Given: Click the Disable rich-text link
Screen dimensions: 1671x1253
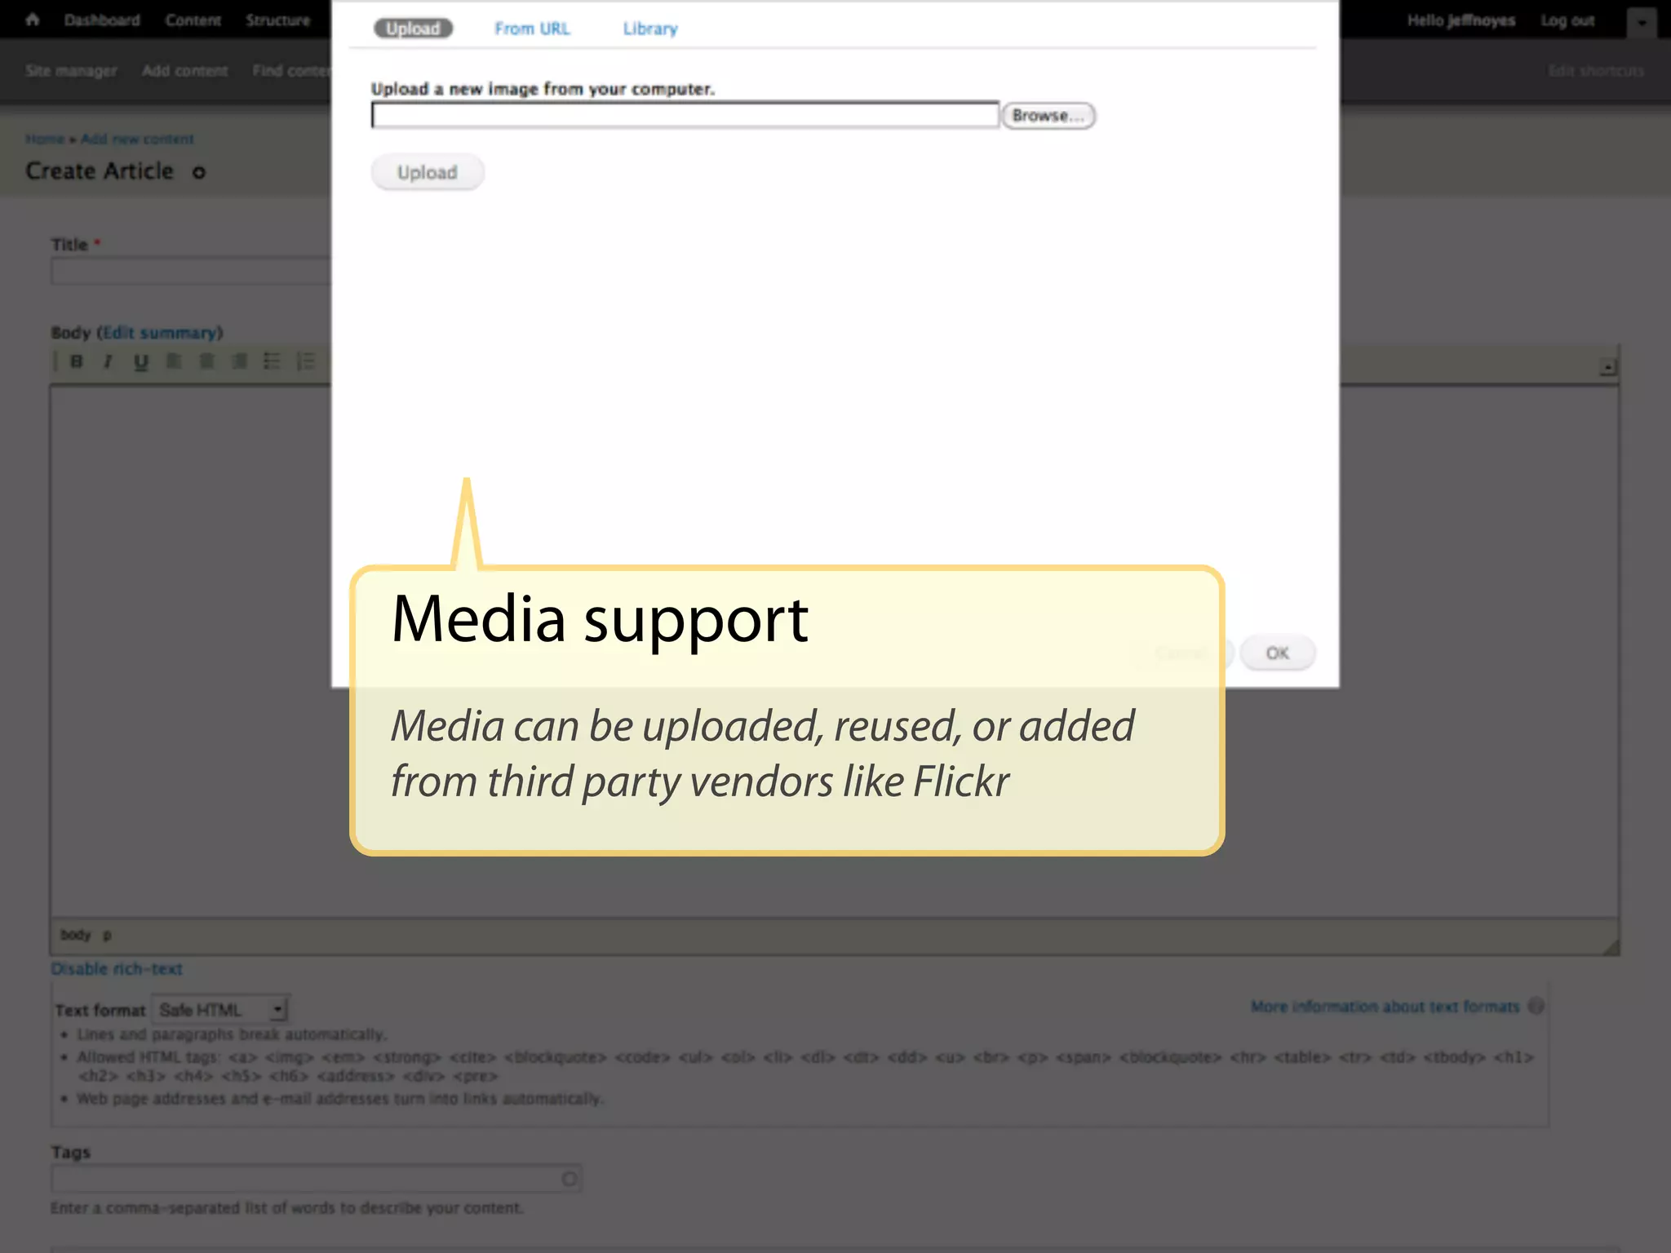Looking at the screenshot, I should 117,969.
